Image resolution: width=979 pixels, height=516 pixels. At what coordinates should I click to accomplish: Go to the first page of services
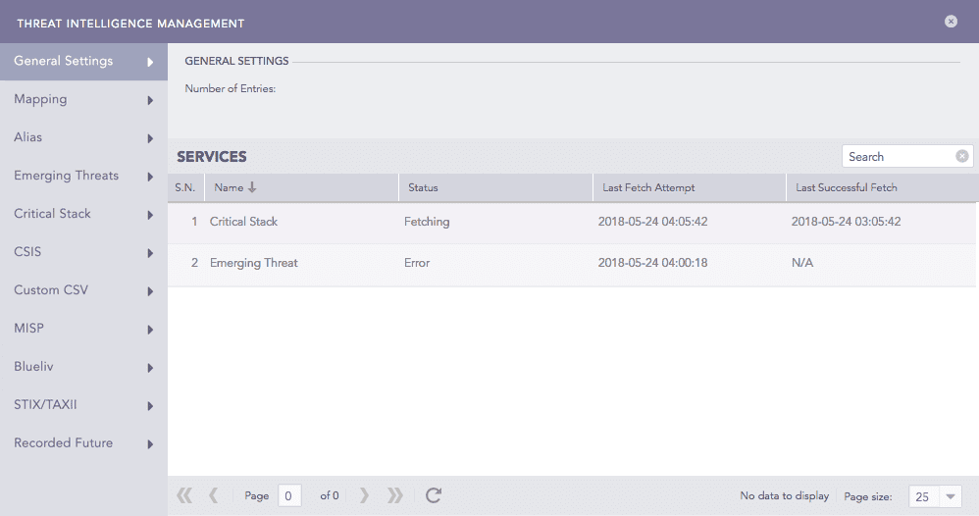point(184,495)
